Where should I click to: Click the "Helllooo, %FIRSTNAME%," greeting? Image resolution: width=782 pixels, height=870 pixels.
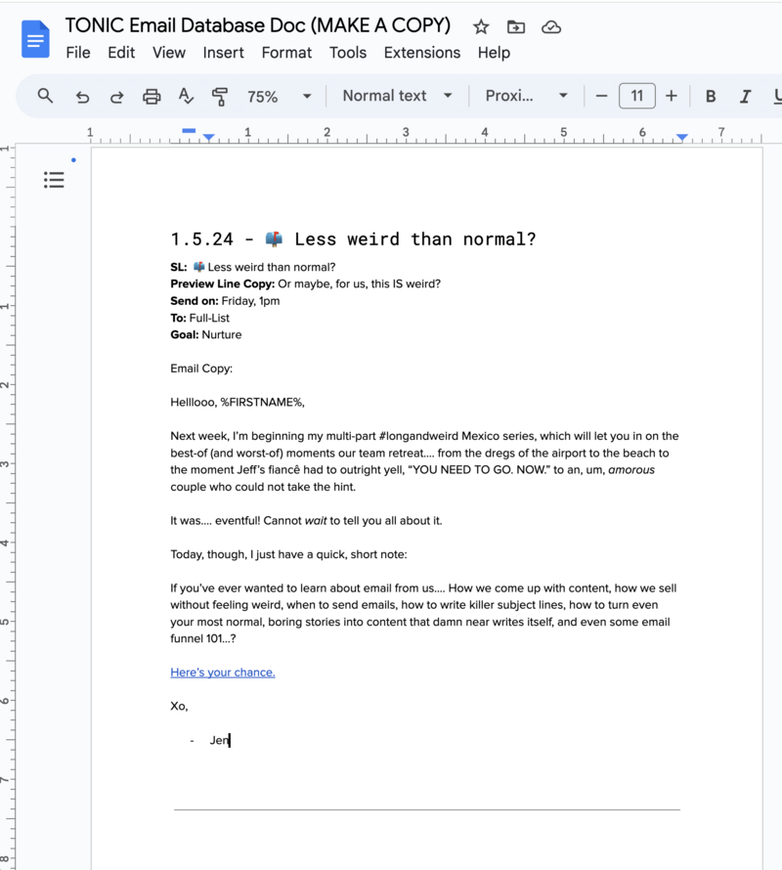(238, 403)
